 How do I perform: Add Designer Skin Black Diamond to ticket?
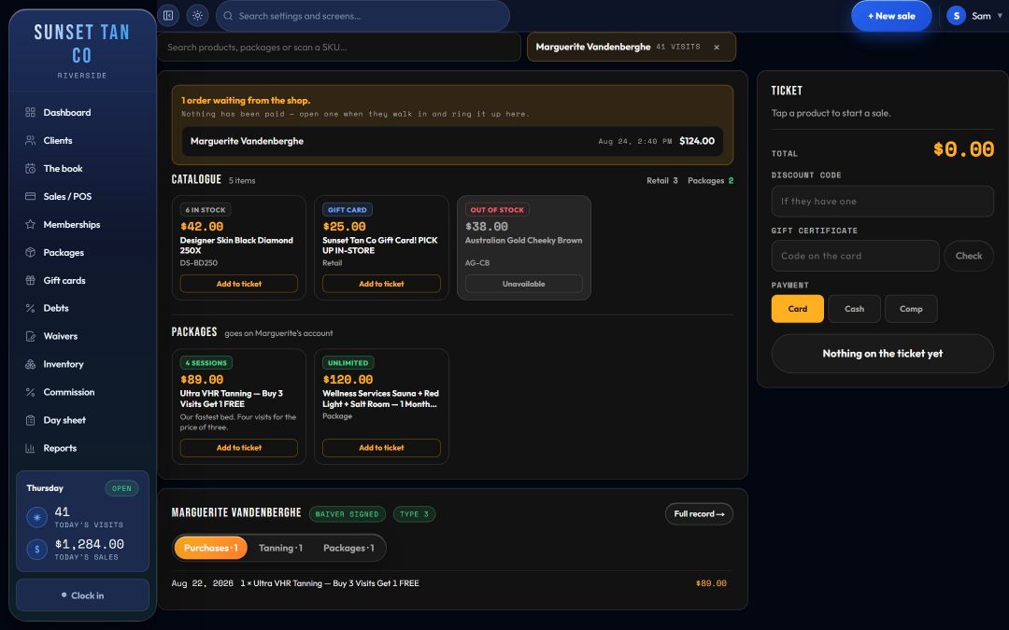[x=239, y=284]
